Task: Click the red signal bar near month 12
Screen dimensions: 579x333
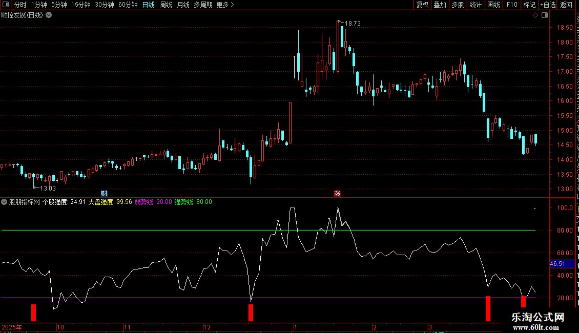Action: point(251,313)
